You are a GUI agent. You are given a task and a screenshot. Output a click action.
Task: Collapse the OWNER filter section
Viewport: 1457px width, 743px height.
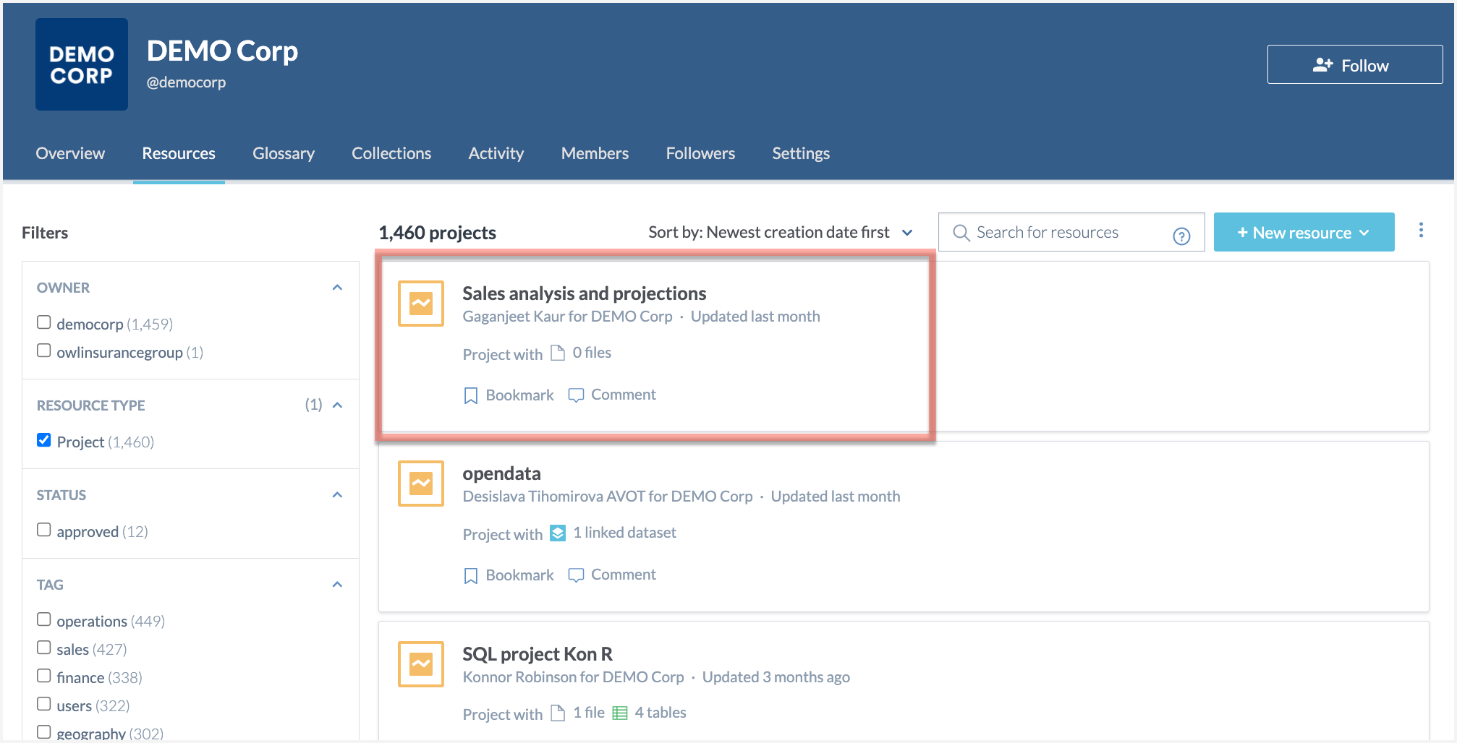click(x=337, y=288)
